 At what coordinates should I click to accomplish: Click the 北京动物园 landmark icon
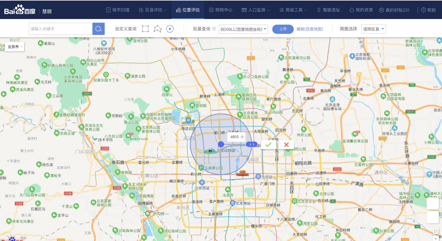click(210, 151)
